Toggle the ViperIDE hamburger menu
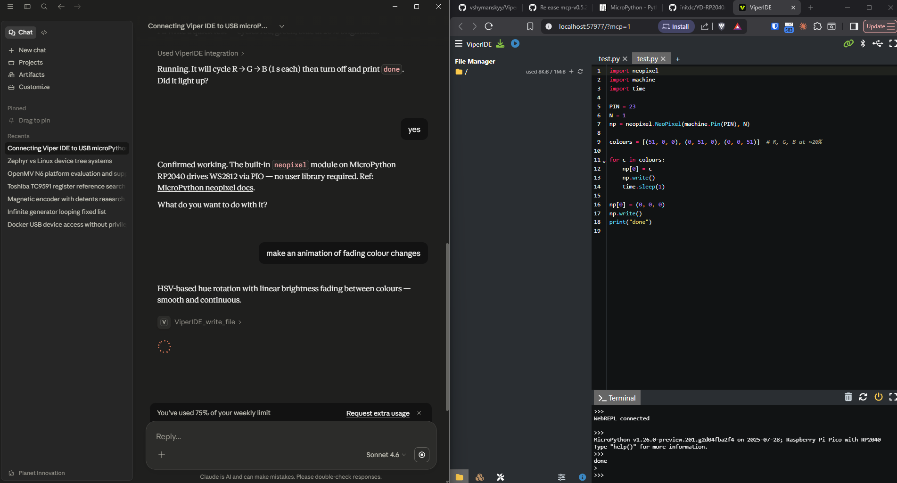897x483 pixels. pyautogui.click(x=458, y=44)
